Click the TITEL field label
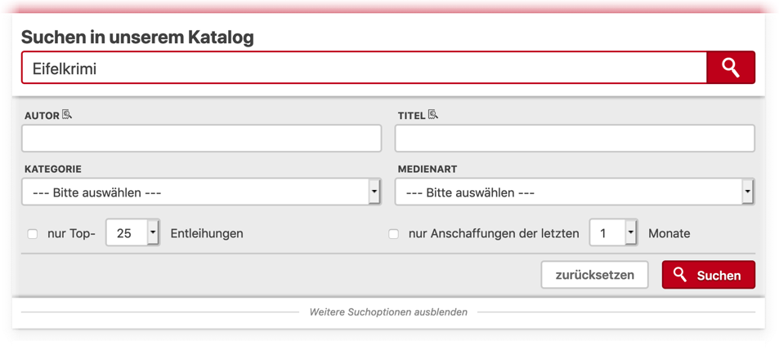Screen dimensions: 779x349 411,116
